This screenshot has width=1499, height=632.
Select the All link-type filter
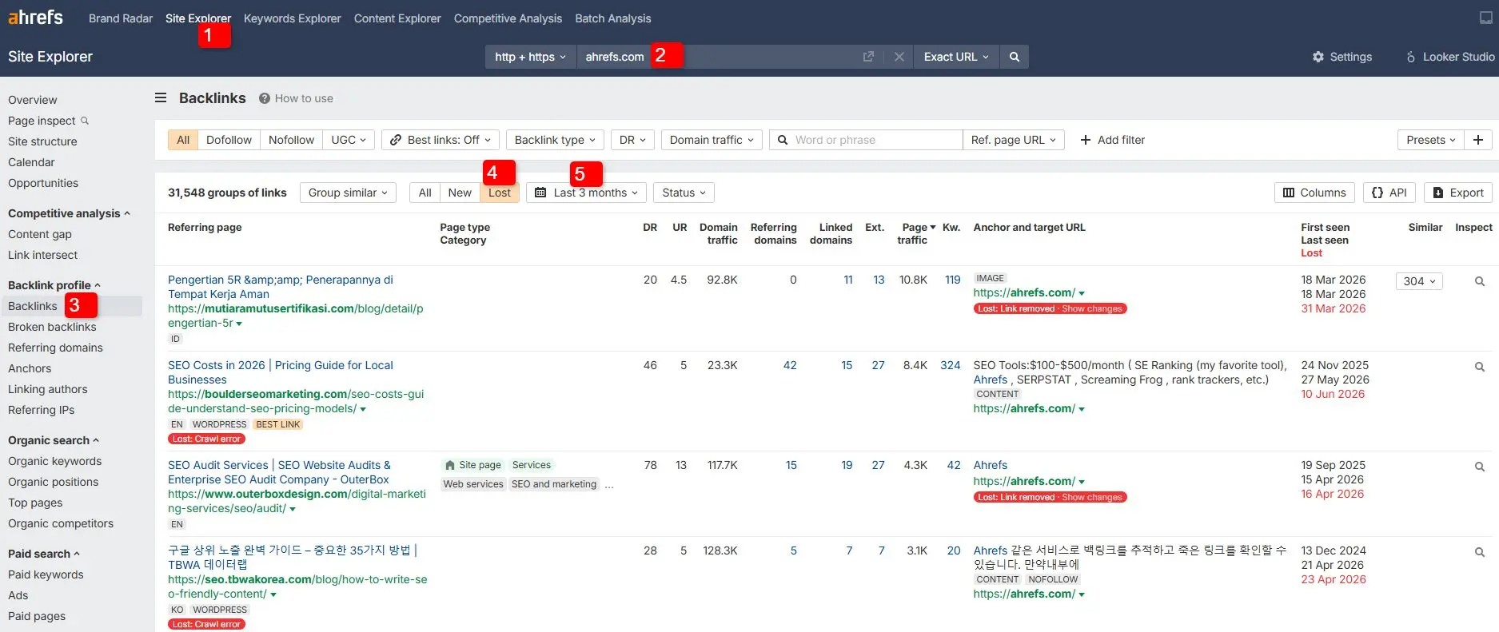pyautogui.click(x=183, y=140)
